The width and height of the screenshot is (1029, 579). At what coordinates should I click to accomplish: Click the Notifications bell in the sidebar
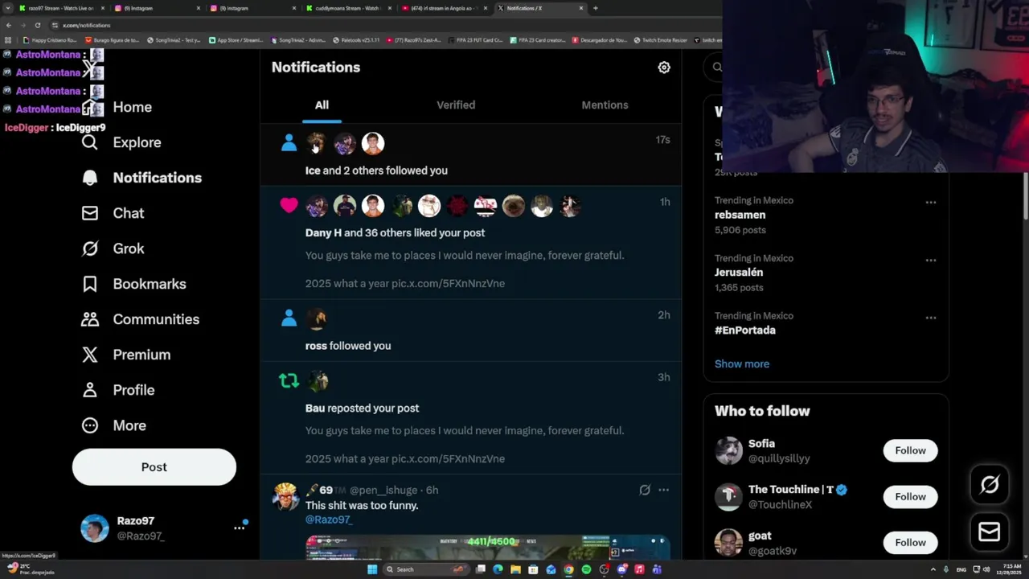90,178
